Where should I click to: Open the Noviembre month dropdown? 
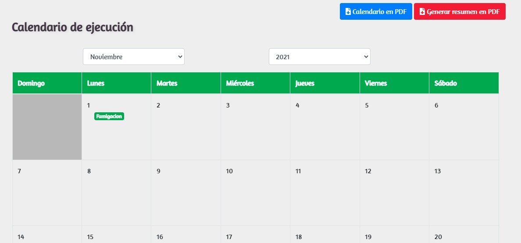(134, 57)
